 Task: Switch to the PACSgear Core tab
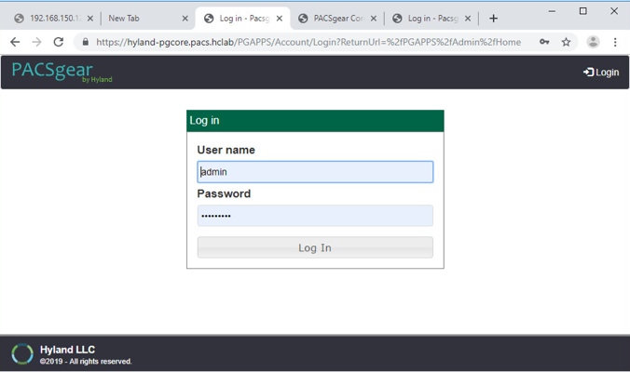pyautogui.click(x=336, y=18)
